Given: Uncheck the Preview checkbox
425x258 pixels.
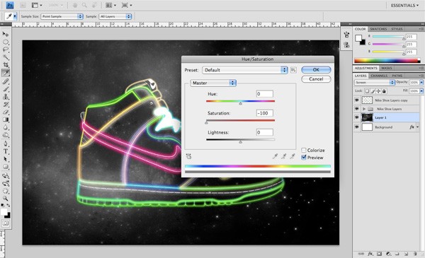Looking at the screenshot, I should tap(304, 158).
